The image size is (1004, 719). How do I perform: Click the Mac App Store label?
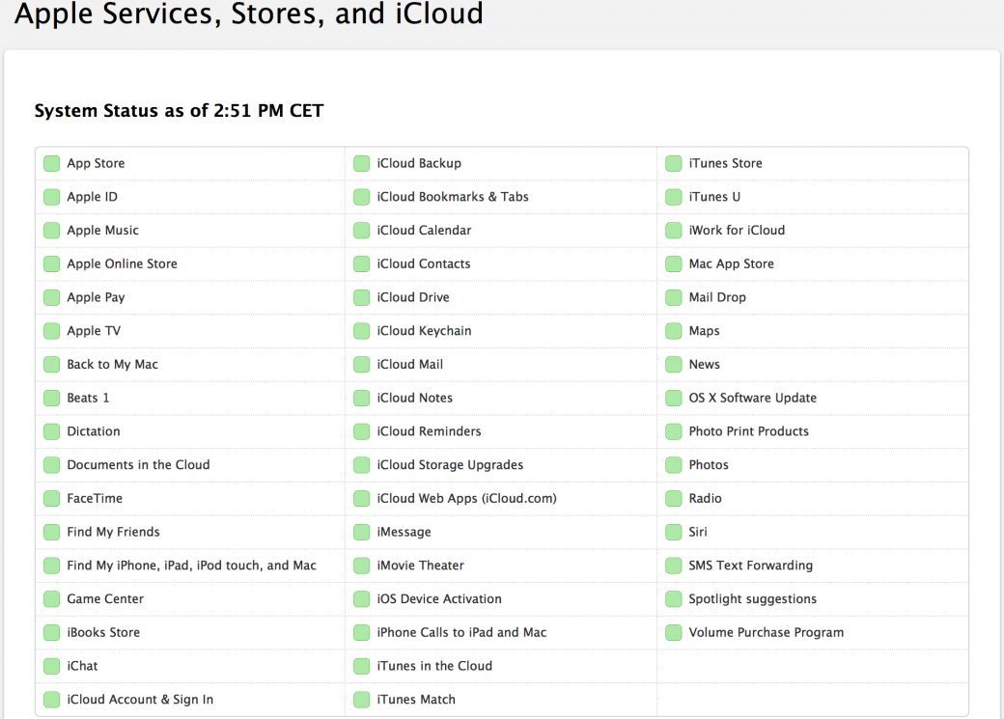tap(731, 263)
